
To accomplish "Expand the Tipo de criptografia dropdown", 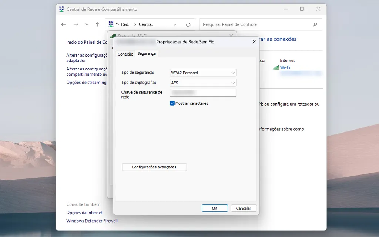I will click(203, 83).
